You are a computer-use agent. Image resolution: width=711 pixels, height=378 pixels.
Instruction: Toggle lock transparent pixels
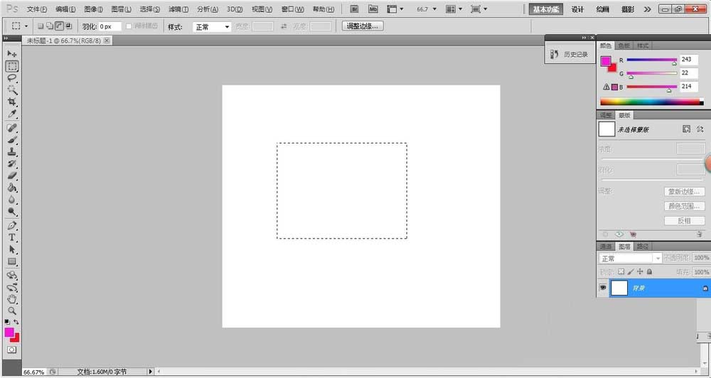tap(621, 272)
